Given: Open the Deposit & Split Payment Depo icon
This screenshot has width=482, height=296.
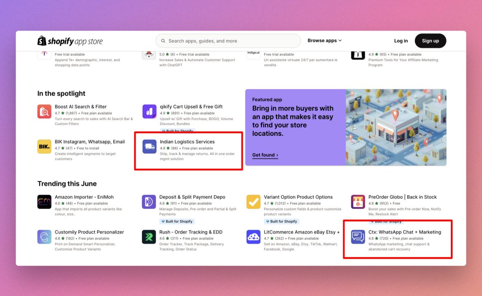Looking at the screenshot, I should [x=149, y=202].
